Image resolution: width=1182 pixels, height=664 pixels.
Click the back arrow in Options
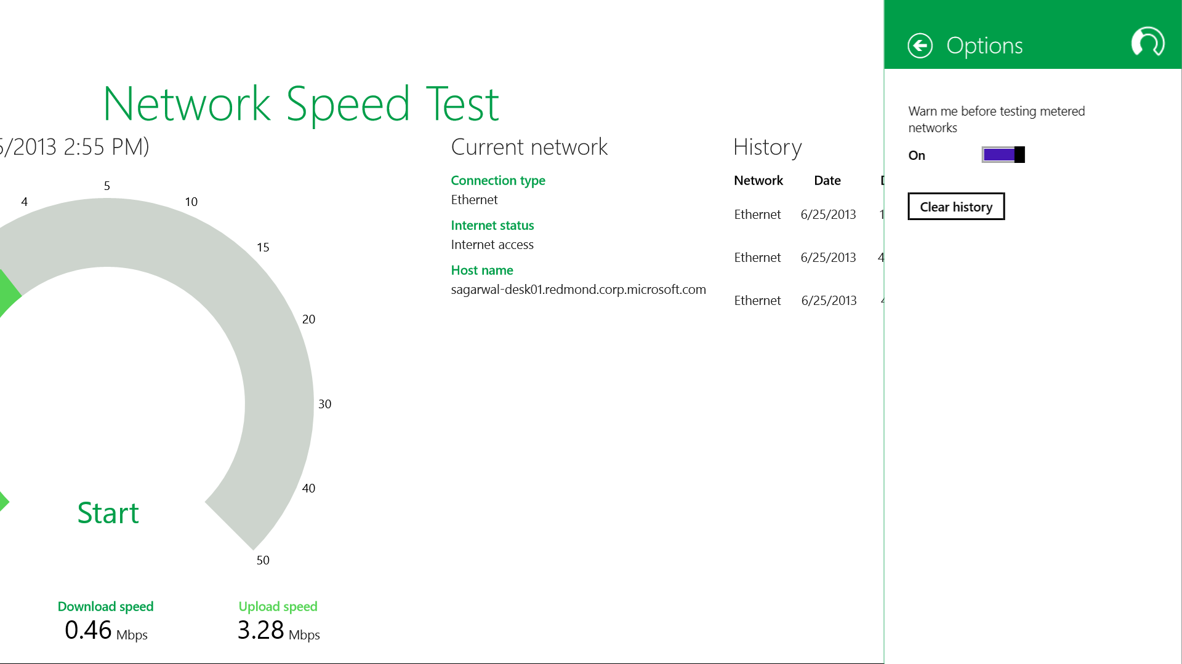(920, 45)
